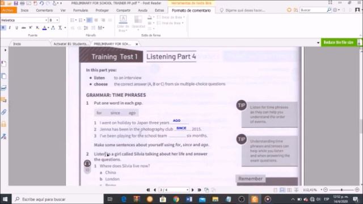The width and height of the screenshot is (363, 204).
Task: Click the Buscar search field
Action: pyautogui.click(x=313, y=10)
